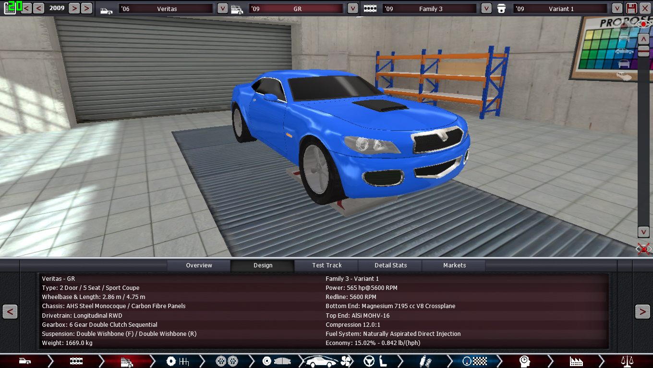Expand the Veritas model dropdown

pyautogui.click(x=222, y=9)
